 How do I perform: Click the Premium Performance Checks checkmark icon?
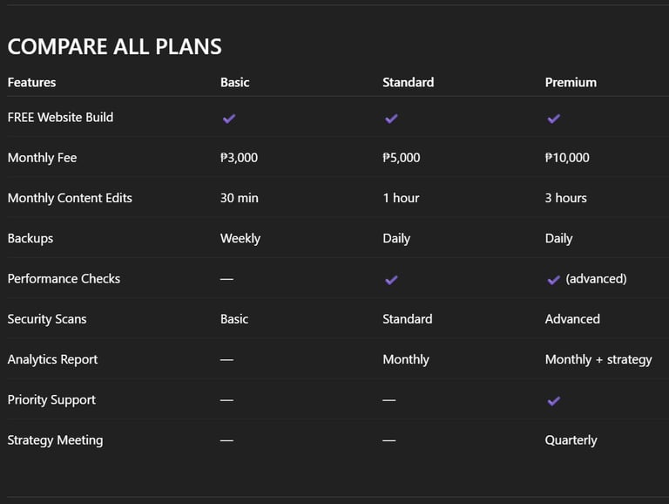pos(553,280)
